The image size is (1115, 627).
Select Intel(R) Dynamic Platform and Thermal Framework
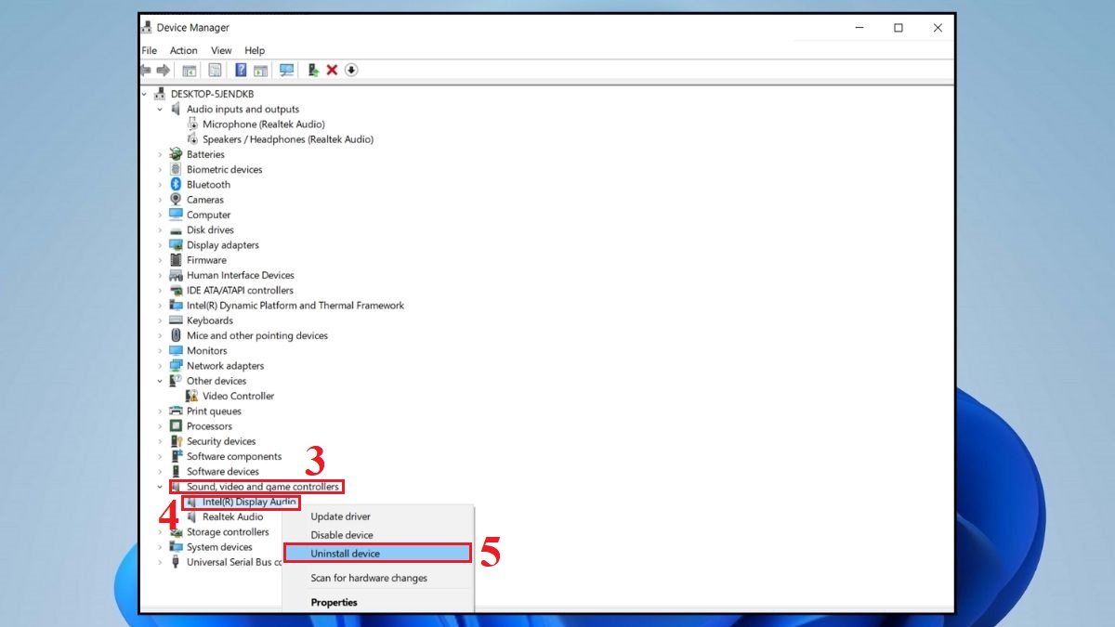click(295, 306)
